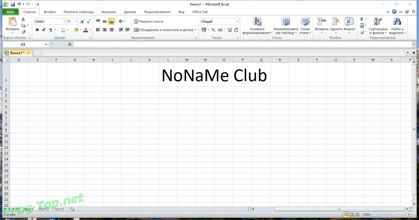Open the Calibri font name dropdown
The width and height of the screenshot is (419, 220).
pos(64,22)
